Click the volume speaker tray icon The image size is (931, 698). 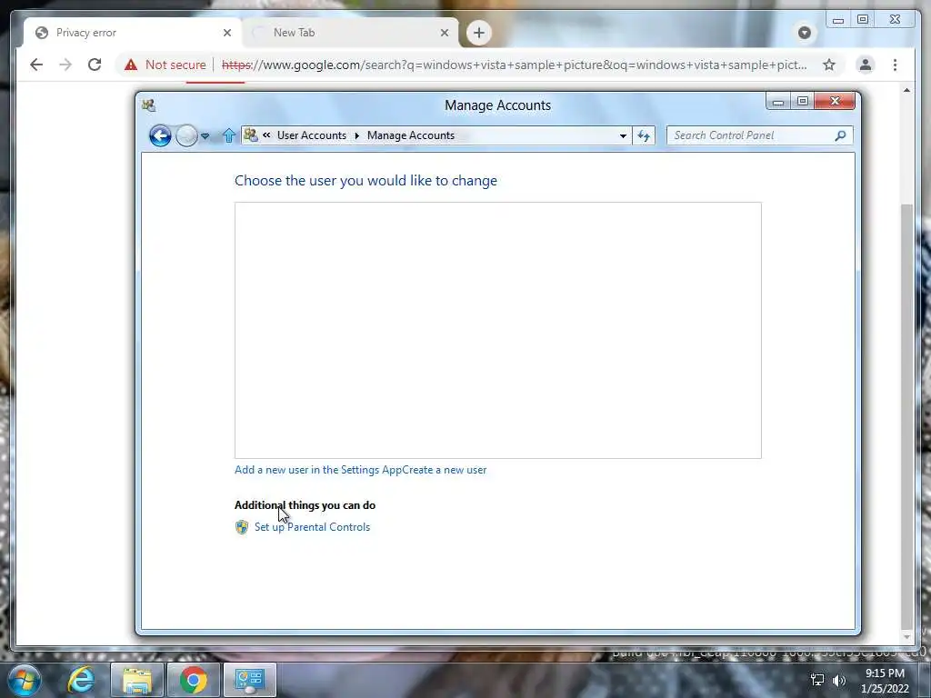(839, 680)
